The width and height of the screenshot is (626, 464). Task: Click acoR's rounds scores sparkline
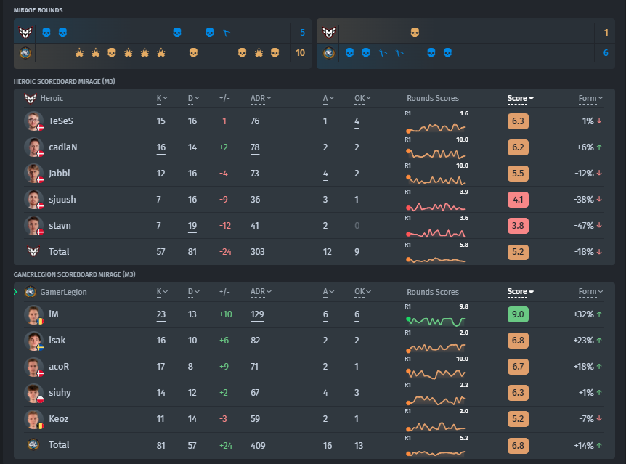pos(436,374)
